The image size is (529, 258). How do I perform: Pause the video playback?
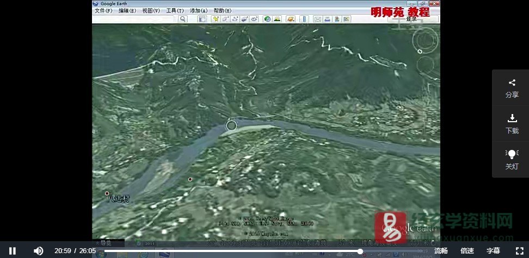[12, 251]
